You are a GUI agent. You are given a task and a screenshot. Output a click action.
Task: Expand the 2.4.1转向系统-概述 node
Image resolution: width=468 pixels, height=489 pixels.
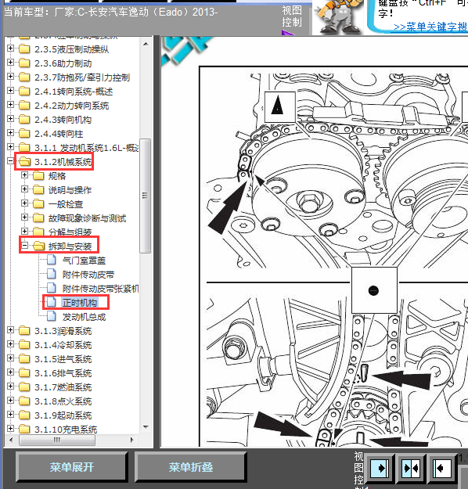(x=11, y=91)
